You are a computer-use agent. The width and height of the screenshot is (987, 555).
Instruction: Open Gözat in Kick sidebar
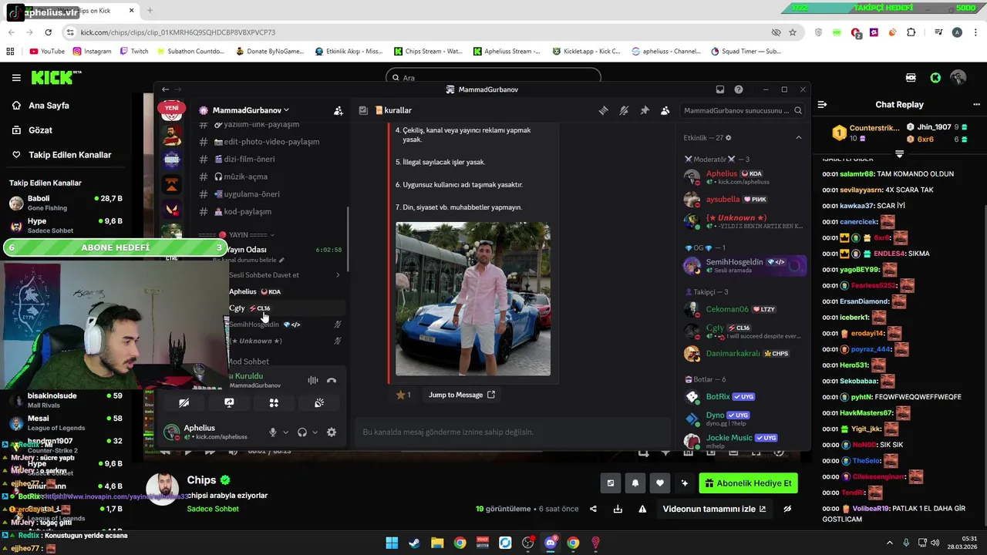pos(40,130)
